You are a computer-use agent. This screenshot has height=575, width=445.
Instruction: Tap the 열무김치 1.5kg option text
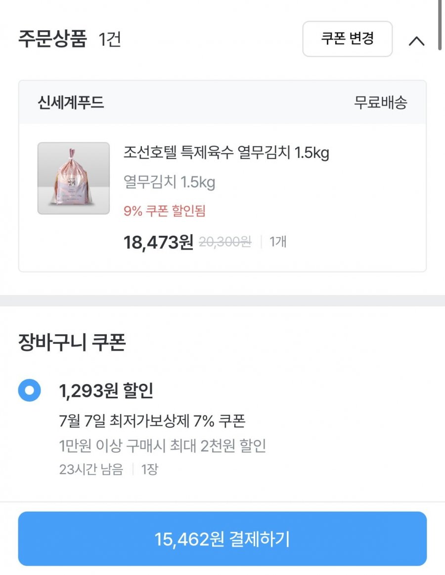(x=170, y=182)
